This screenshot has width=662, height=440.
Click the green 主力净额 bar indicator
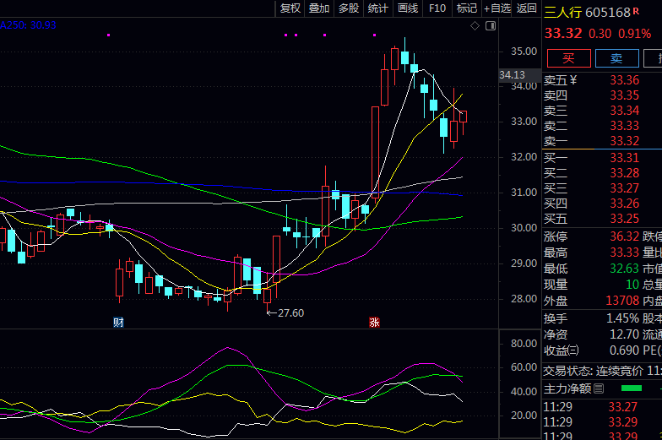[x=631, y=388]
